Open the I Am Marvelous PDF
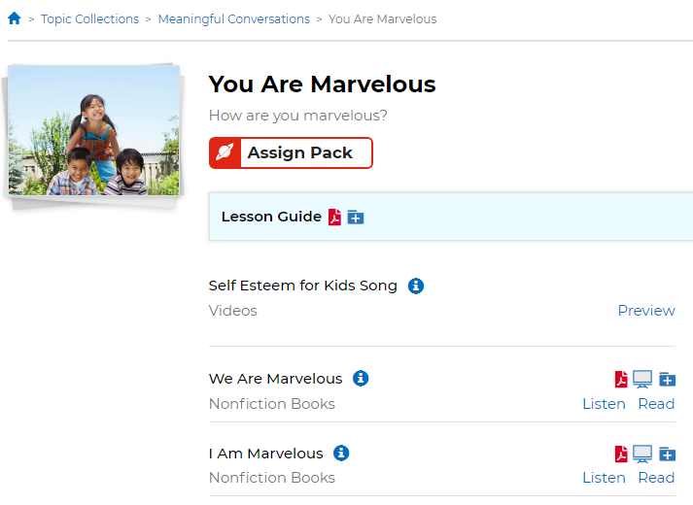This screenshot has width=693, height=505. 621,454
